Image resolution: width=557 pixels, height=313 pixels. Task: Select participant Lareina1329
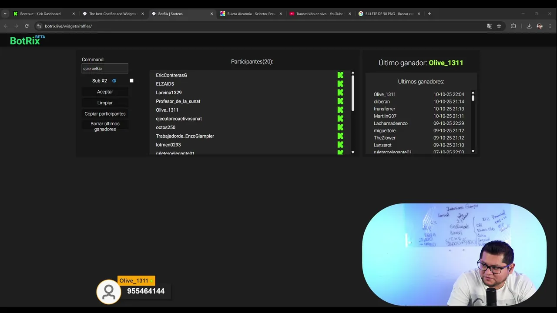(x=169, y=93)
